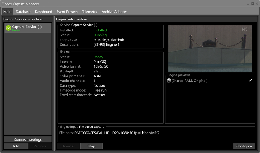Toggle the checkmark for Shared RAM preview
The height and width of the screenshot is (153, 260).
pyautogui.click(x=250, y=81)
